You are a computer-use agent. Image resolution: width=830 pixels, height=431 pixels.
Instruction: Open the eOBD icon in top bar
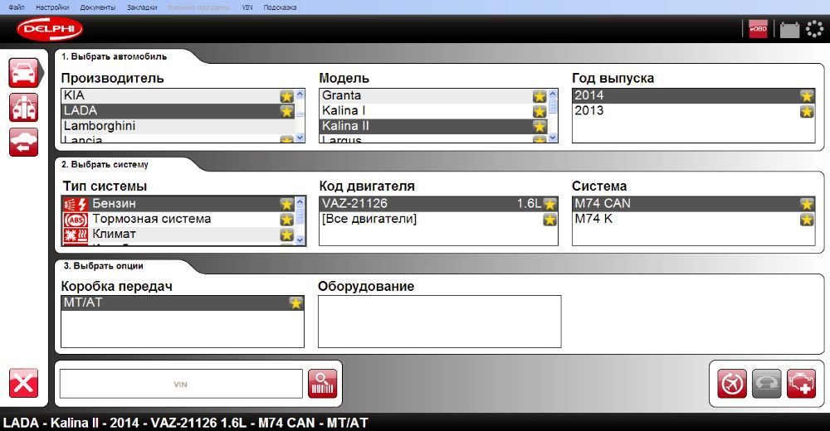pos(758,28)
